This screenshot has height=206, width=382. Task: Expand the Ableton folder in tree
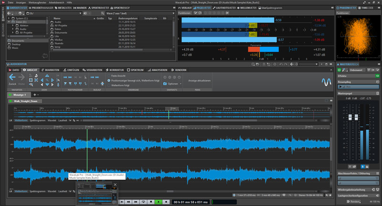(13, 25)
